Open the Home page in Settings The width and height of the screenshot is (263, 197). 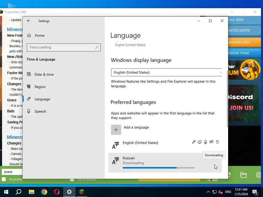pyautogui.click(x=40, y=35)
